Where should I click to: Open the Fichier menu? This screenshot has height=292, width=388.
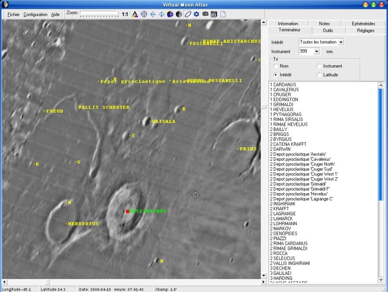[x=13, y=14]
